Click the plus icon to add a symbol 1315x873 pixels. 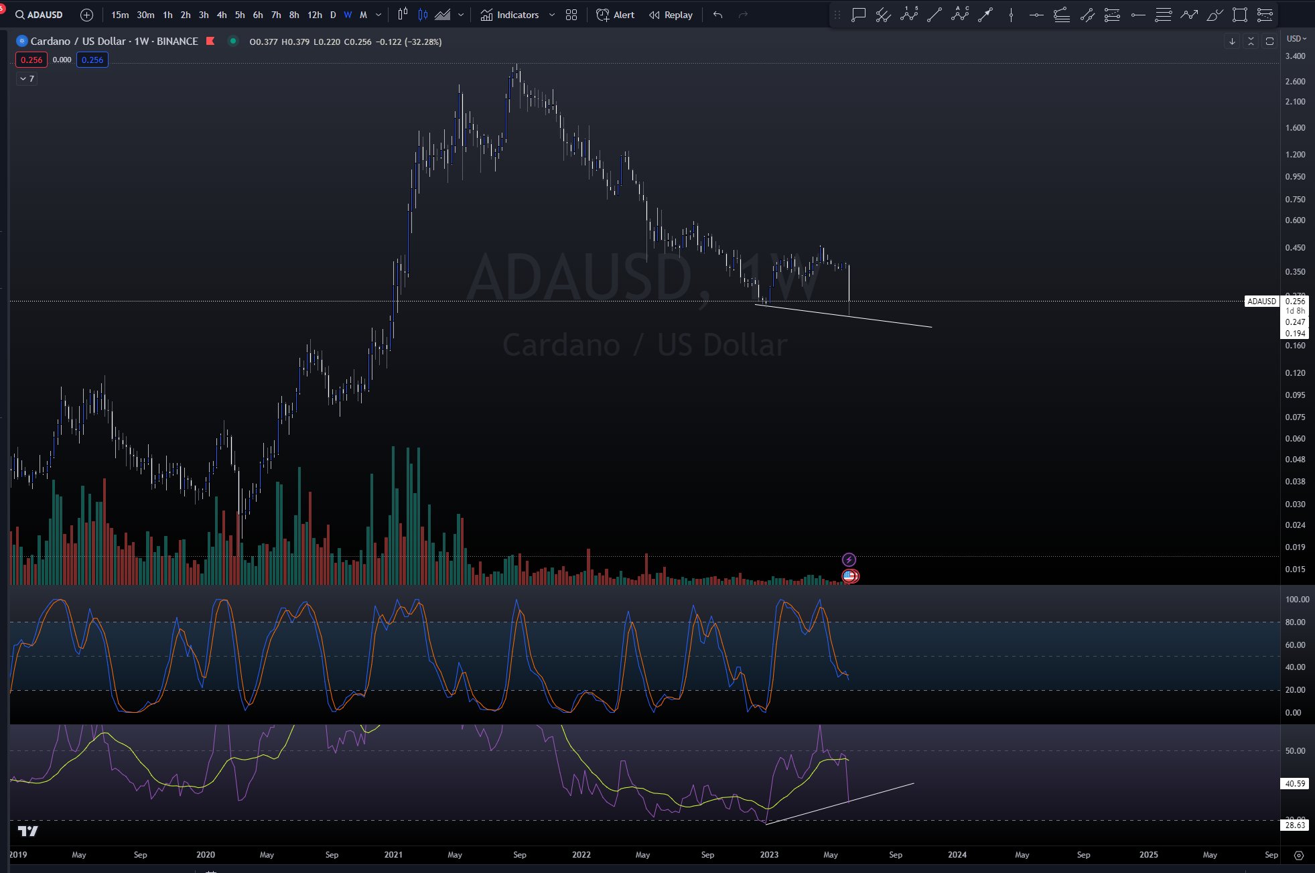[86, 15]
